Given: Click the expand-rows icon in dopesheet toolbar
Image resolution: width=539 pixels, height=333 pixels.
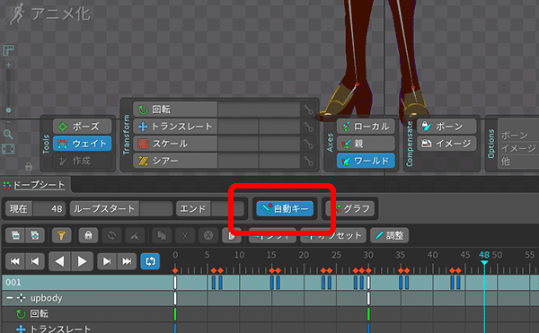Looking at the screenshot, I should click(35, 235).
